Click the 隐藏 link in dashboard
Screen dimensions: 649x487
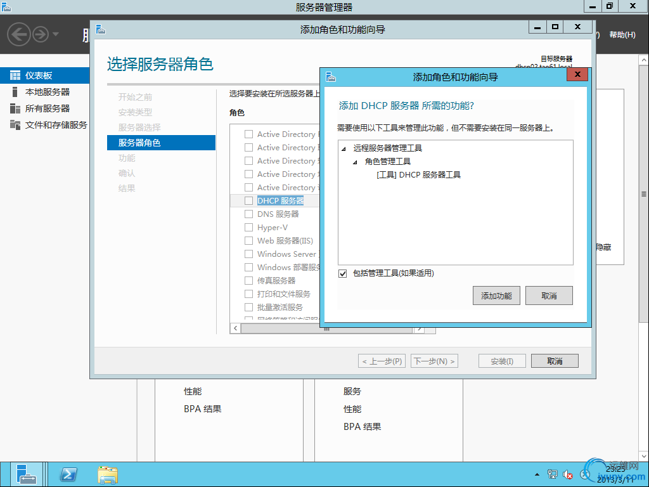603,247
